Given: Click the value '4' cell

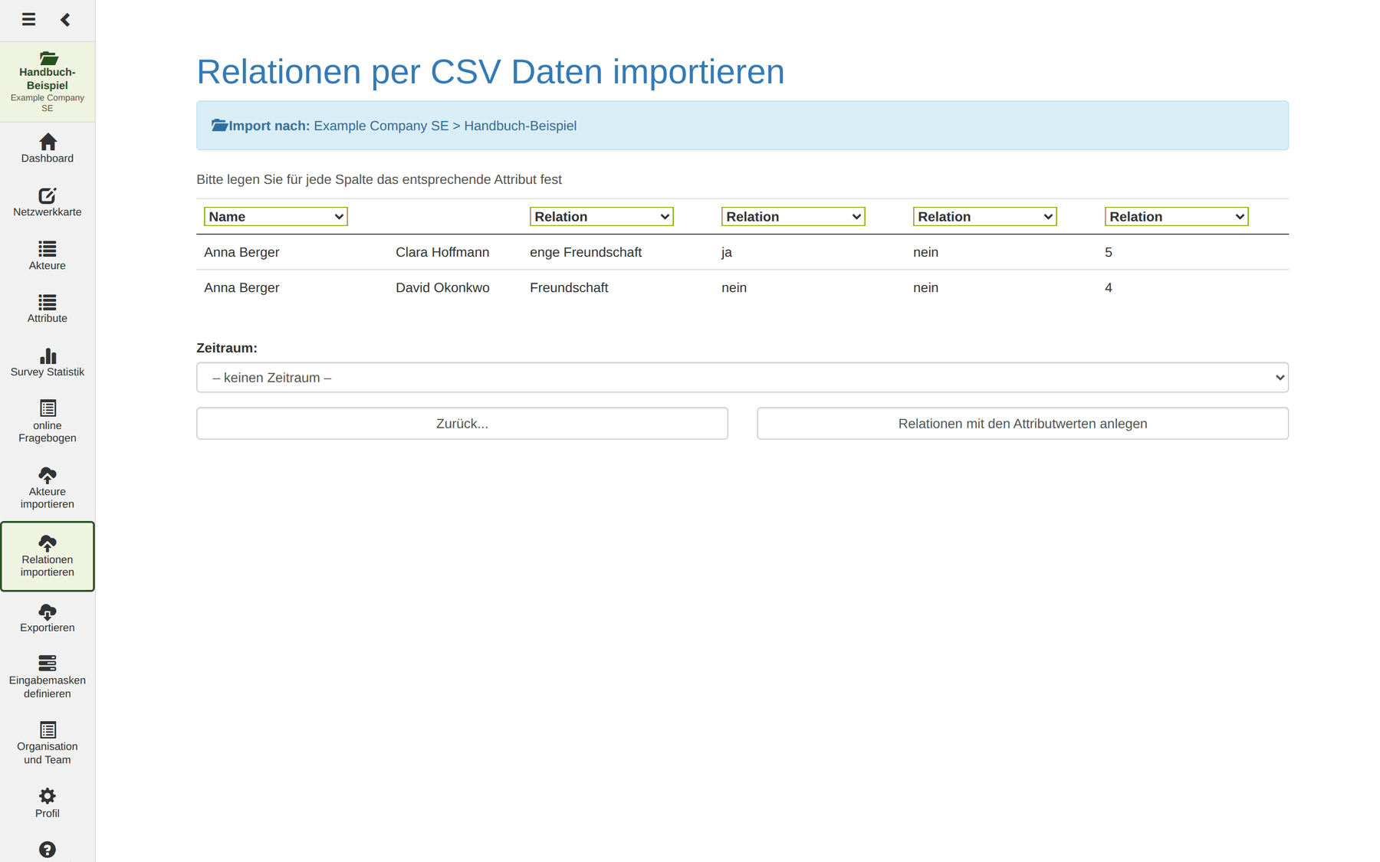Looking at the screenshot, I should pos(1109,287).
